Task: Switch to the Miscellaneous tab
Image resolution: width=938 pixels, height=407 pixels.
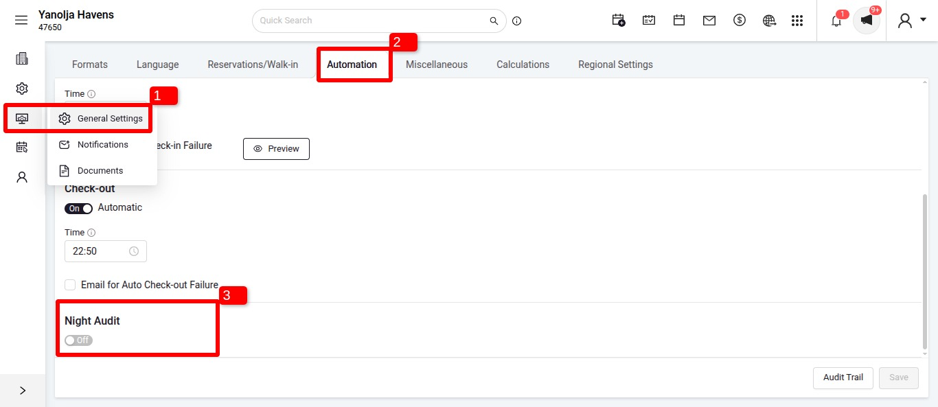Action: click(x=437, y=65)
